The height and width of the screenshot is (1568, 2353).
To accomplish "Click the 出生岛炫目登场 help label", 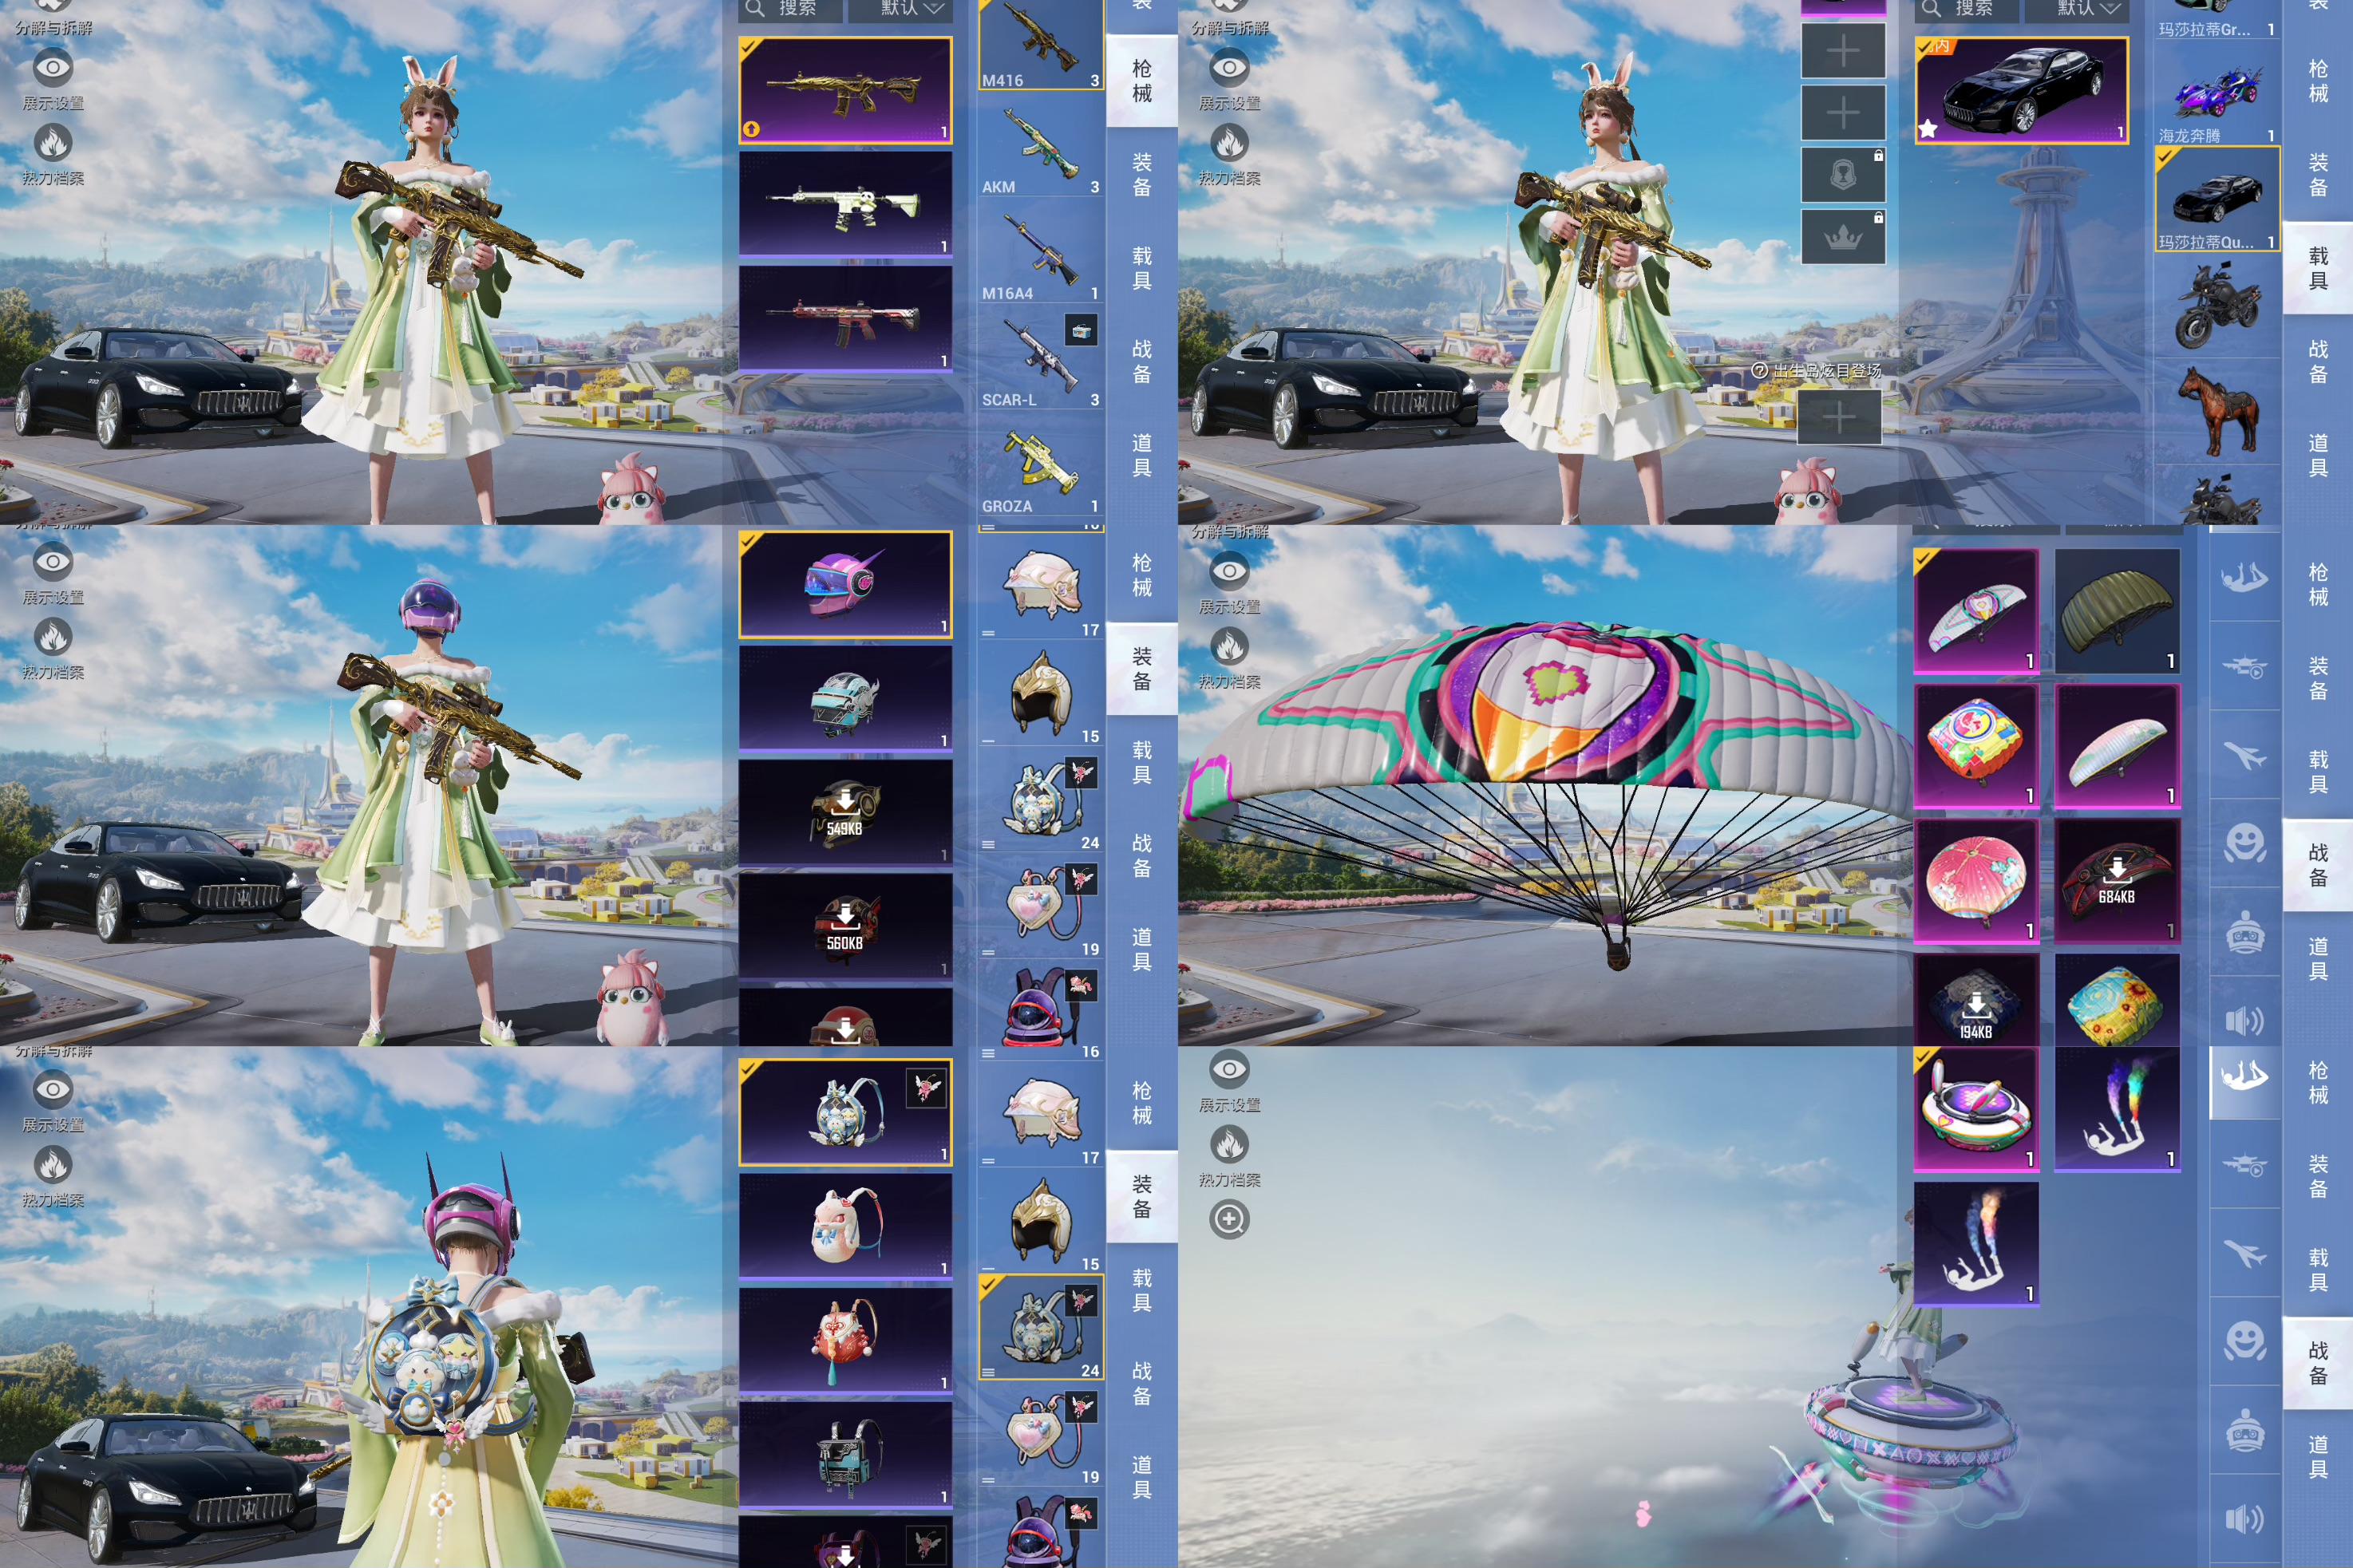I will coord(1817,371).
